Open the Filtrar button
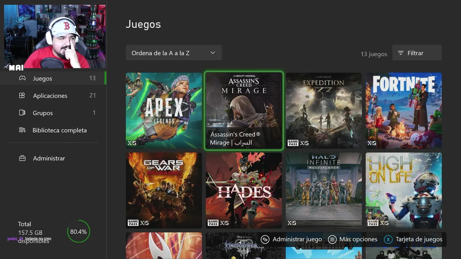This screenshot has height=259, width=461. [x=417, y=53]
